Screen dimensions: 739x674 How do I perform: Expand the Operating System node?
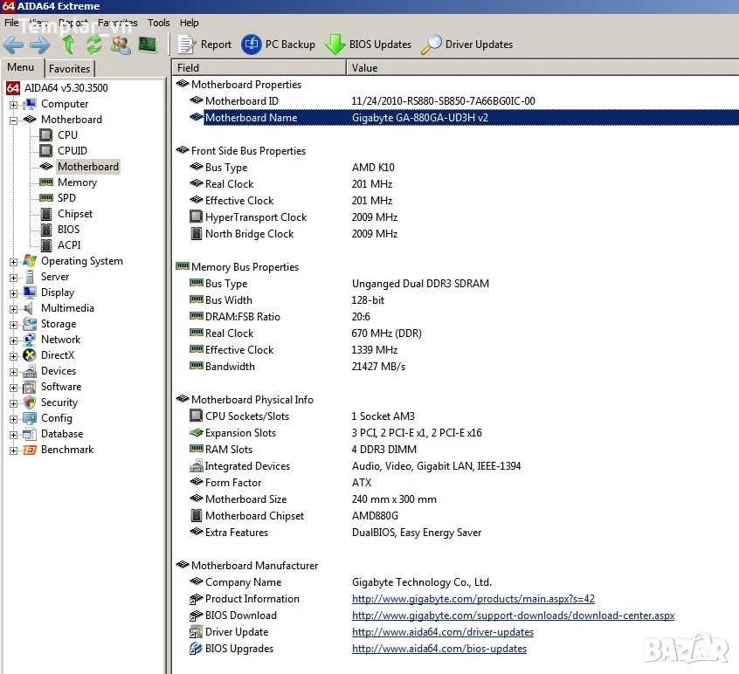[14, 262]
